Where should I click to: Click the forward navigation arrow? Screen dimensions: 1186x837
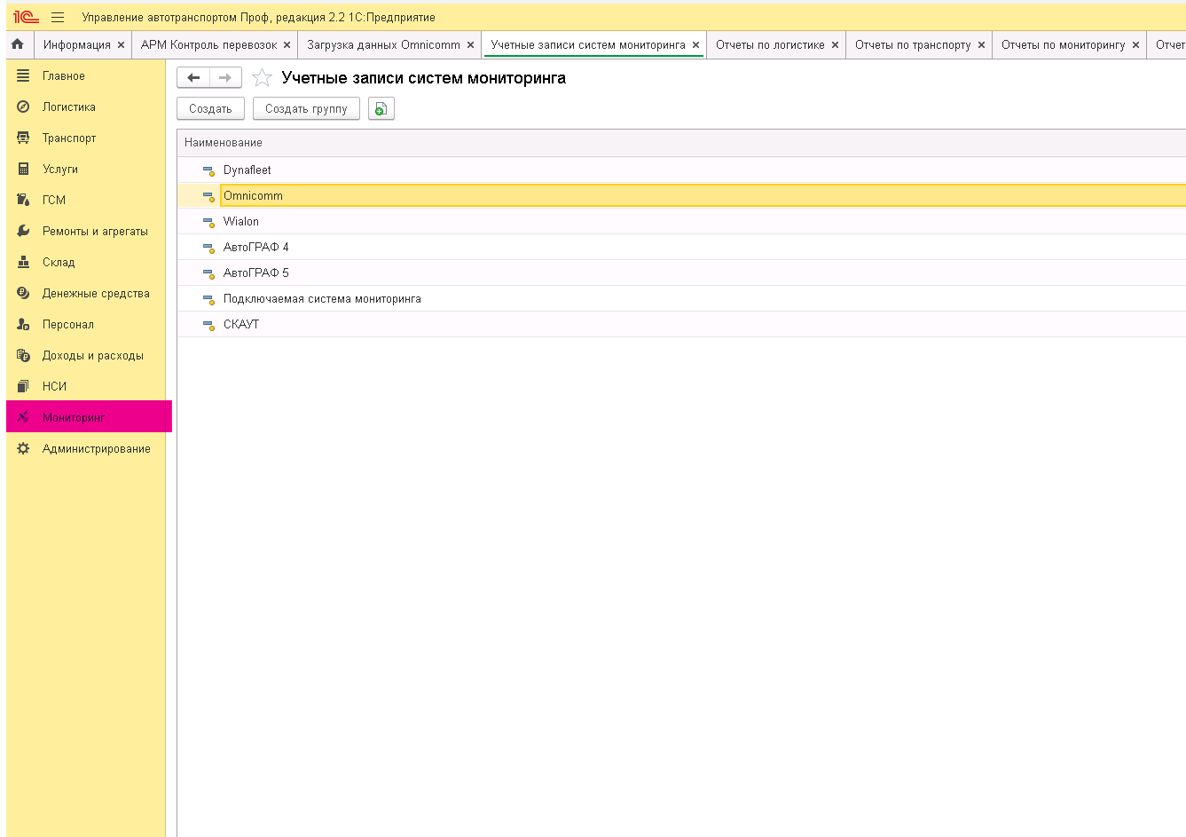click(225, 78)
